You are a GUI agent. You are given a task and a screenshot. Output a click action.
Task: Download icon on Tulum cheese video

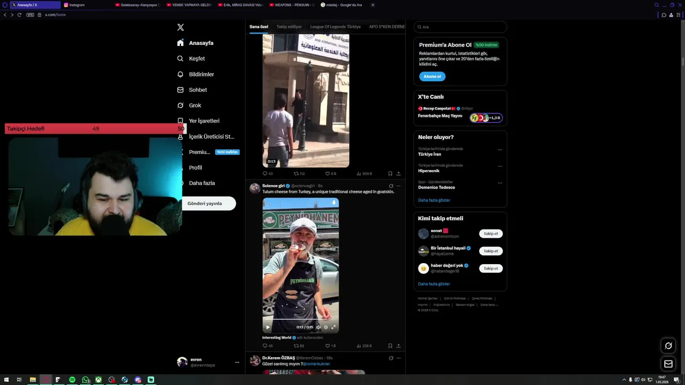point(333,203)
